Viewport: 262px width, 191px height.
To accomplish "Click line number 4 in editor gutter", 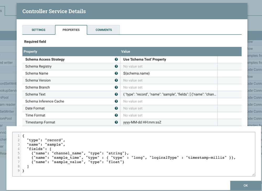I will [x=19, y=149].
